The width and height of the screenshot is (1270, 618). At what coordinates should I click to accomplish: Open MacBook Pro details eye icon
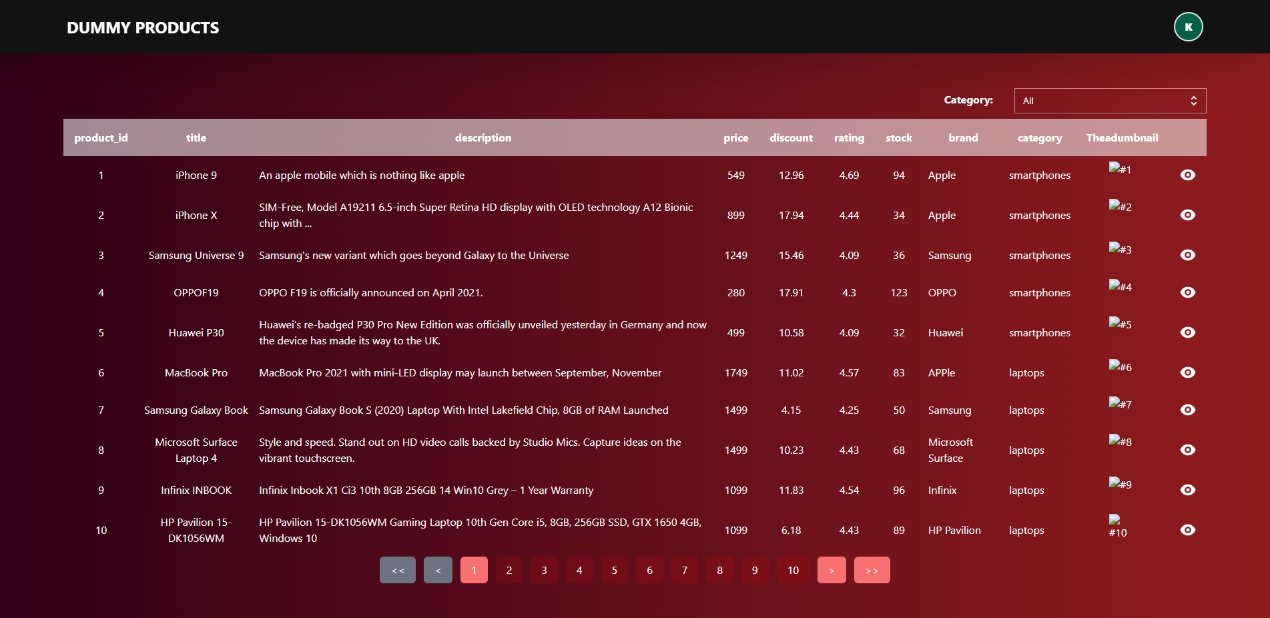point(1187,372)
